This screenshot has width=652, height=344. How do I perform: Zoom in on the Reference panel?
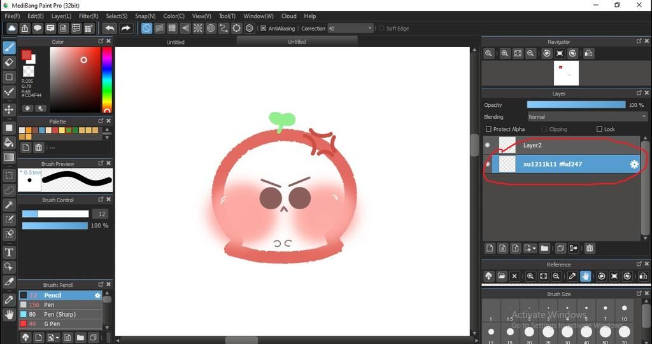[x=530, y=276]
